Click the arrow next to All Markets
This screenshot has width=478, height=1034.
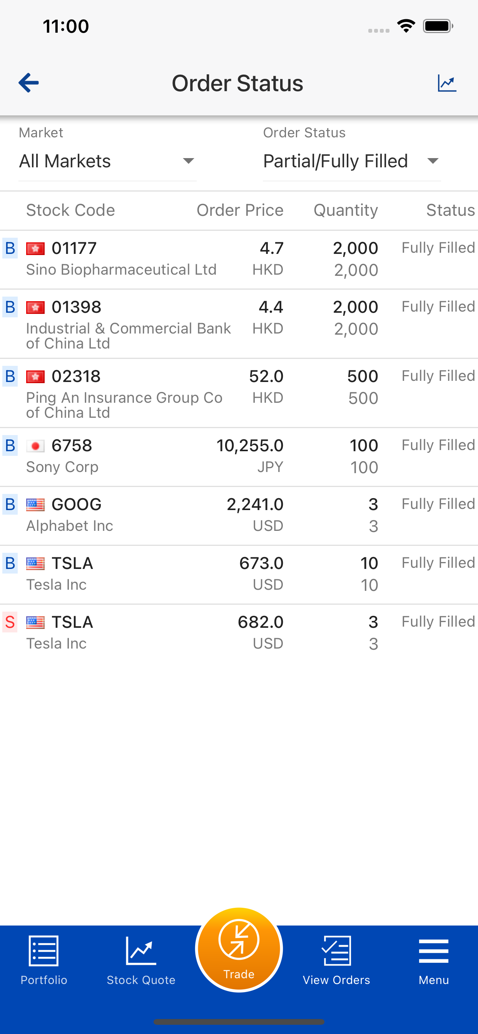pos(188,161)
